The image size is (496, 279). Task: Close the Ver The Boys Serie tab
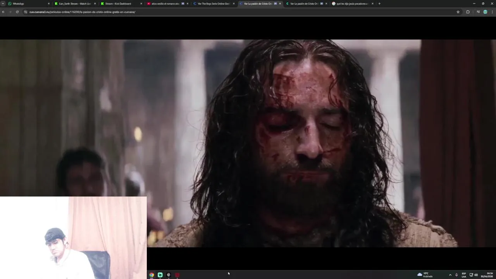[x=234, y=3]
